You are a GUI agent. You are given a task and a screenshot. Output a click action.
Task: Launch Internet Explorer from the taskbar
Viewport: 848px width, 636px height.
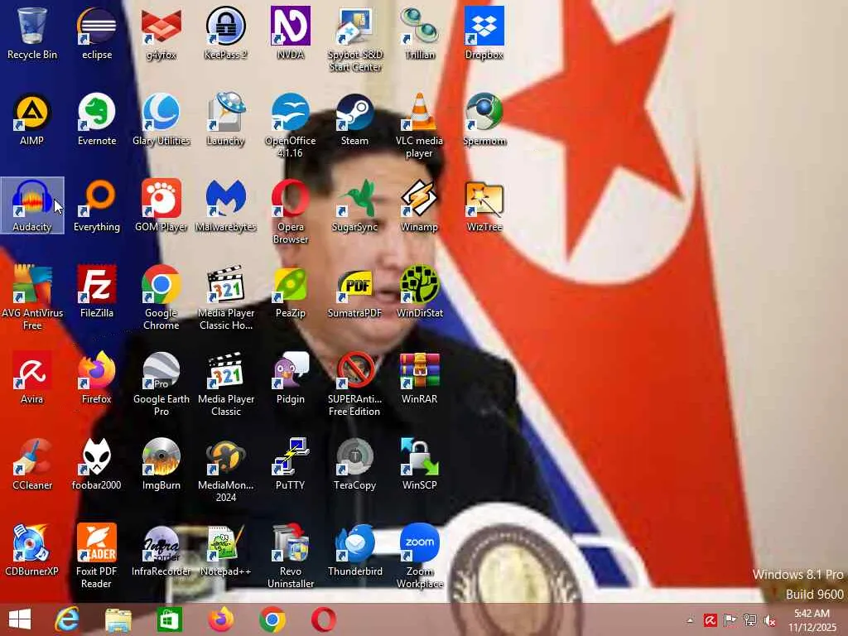(68, 619)
